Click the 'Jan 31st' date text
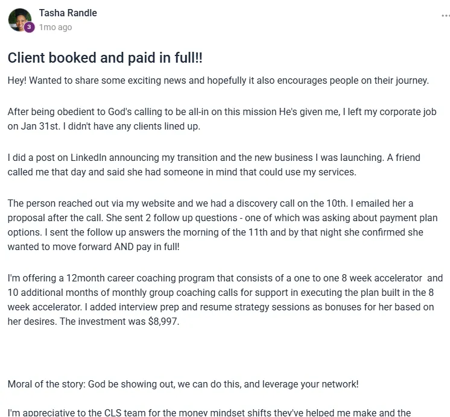This screenshot has width=450, height=417. tap(40, 126)
